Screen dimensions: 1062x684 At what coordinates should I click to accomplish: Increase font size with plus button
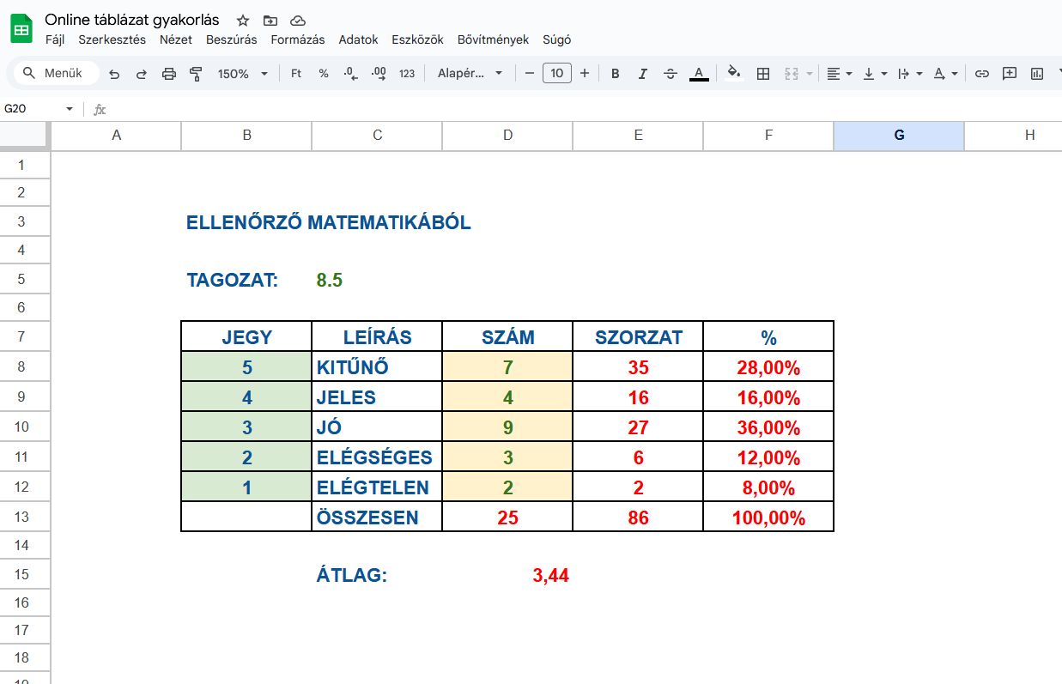coord(585,74)
